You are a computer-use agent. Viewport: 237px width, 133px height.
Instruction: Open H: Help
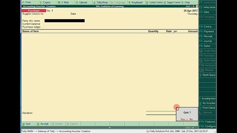[189, 3]
